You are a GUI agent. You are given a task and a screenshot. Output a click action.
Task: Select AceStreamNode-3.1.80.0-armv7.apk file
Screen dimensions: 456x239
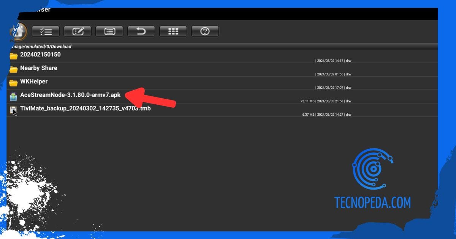coord(222,97)
